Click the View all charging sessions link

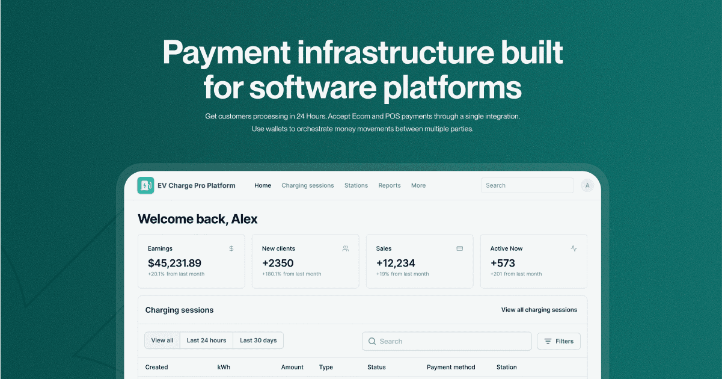coord(539,310)
